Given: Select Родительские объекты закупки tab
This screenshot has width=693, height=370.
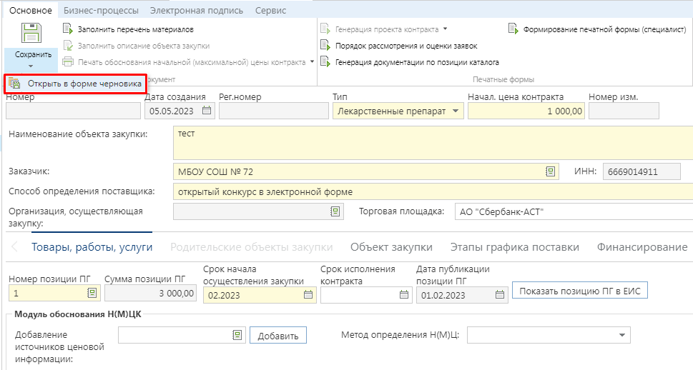Looking at the screenshot, I should click(252, 247).
